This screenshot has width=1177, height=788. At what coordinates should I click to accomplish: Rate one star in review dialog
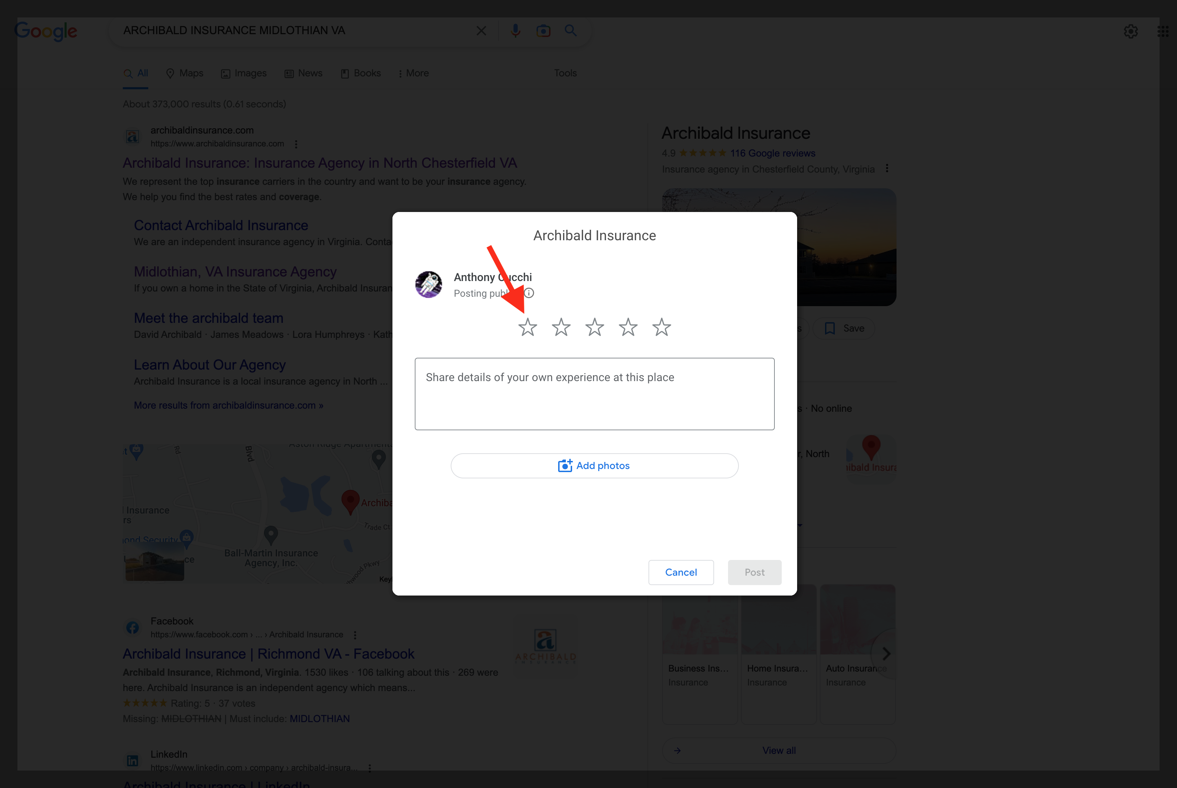(527, 327)
